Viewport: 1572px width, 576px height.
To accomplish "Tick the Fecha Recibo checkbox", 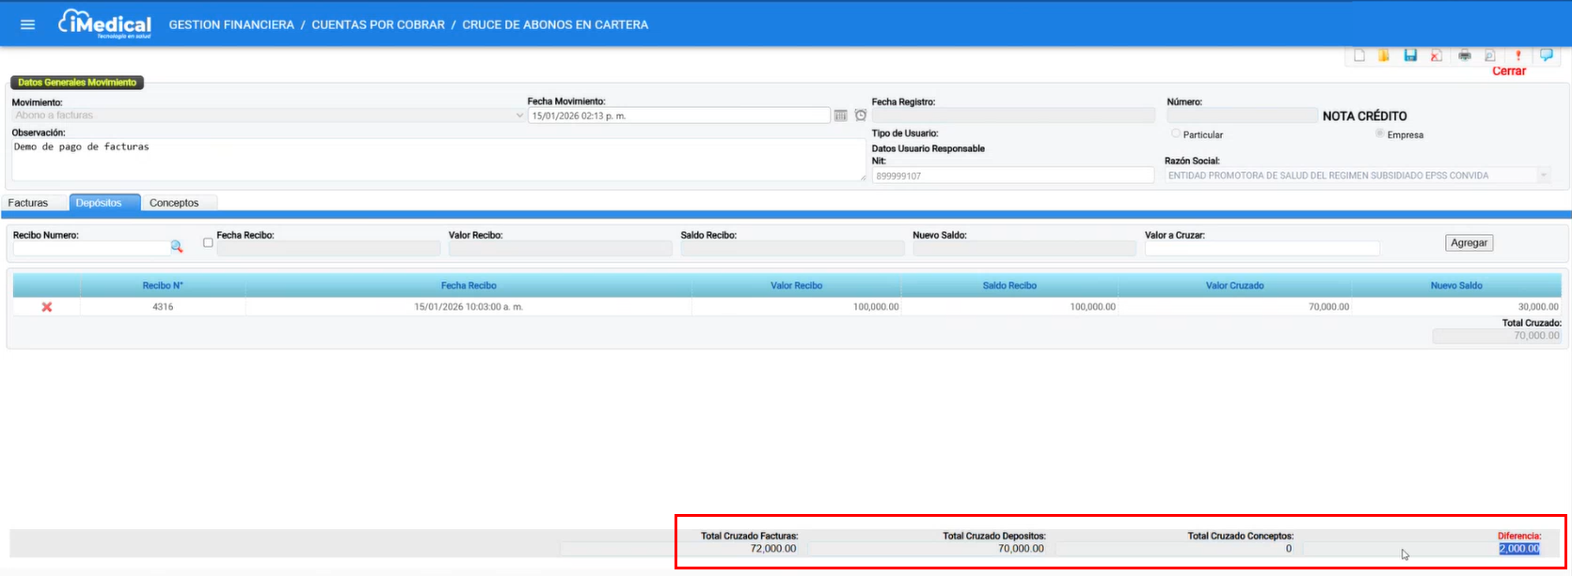I will click(x=208, y=242).
